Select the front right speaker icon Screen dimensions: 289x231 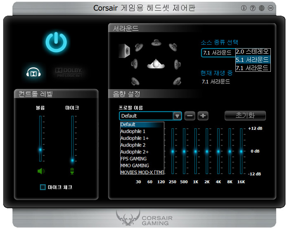click(x=173, y=47)
